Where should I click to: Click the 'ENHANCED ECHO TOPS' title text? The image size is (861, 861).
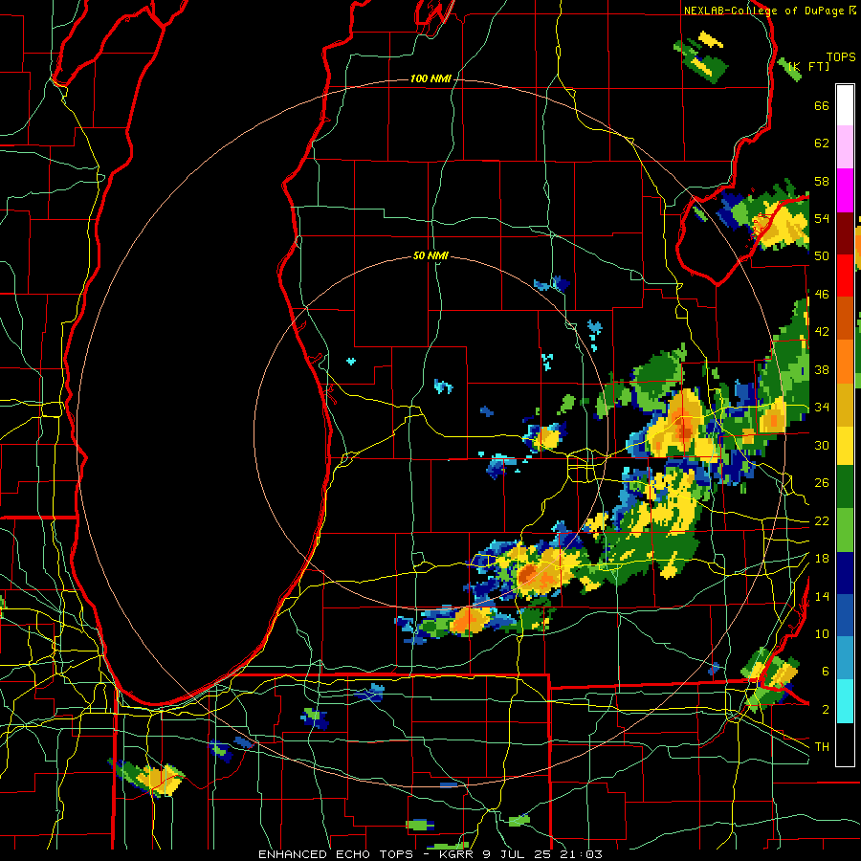click(x=336, y=854)
